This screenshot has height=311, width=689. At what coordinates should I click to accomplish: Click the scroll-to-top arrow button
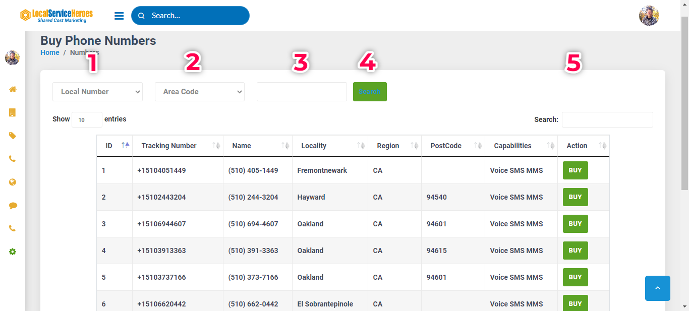coord(657,288)
